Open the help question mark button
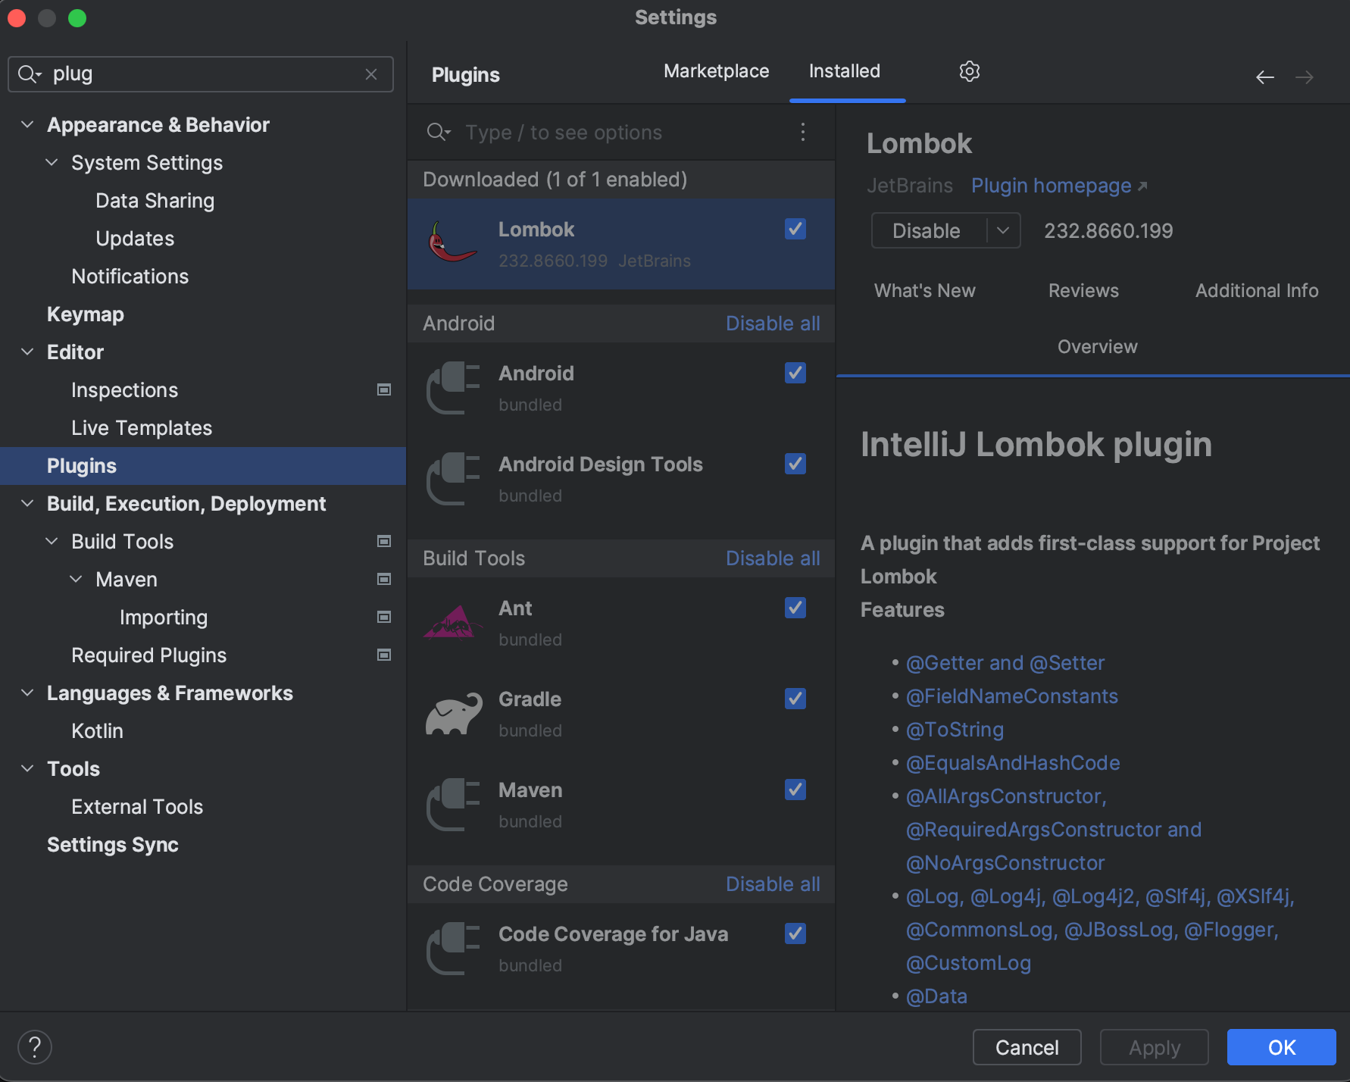This screenshot has width=1350, height=1082. tap(35, 1047)
